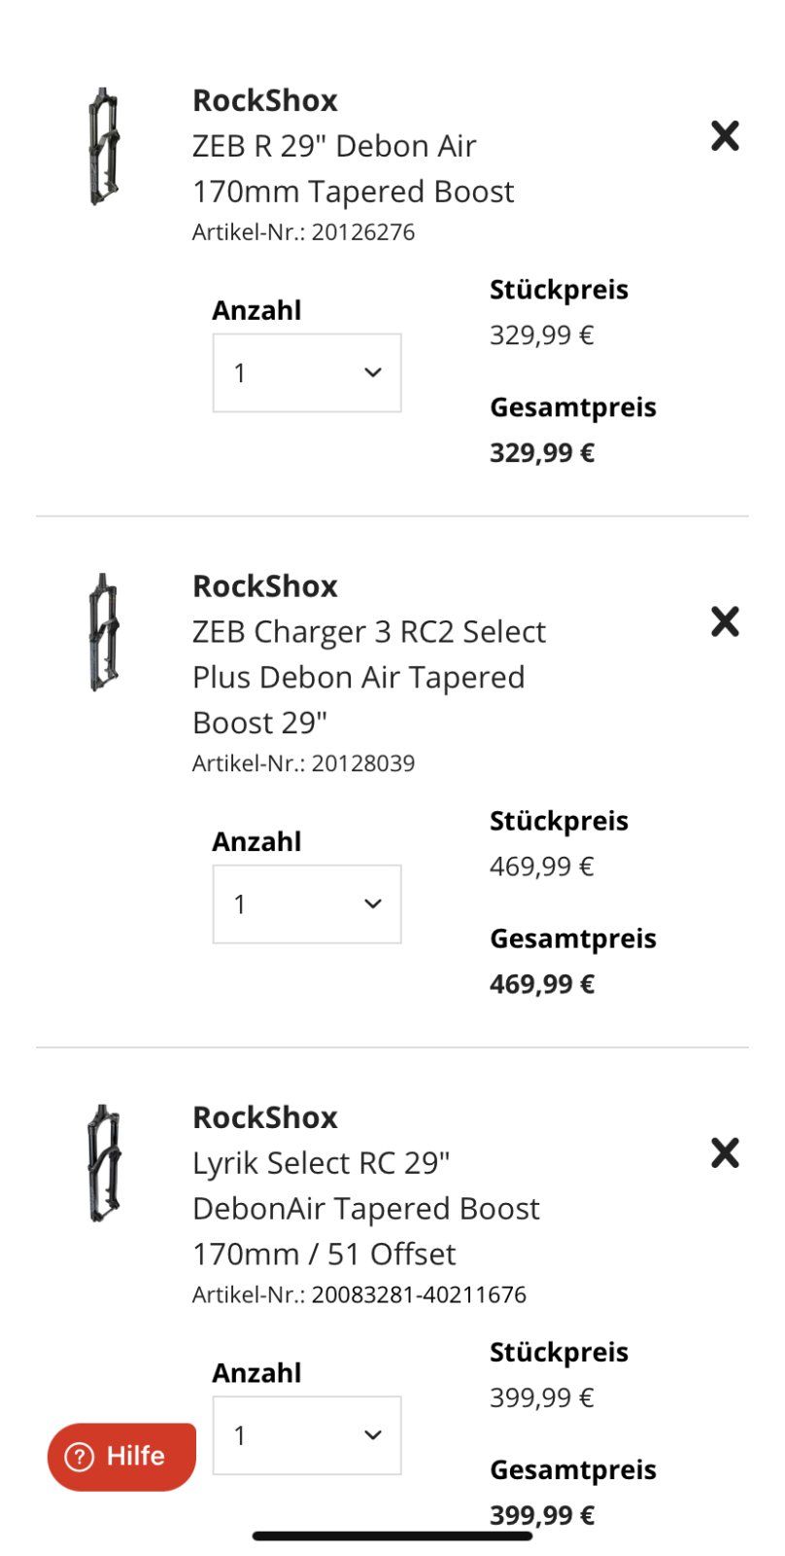Open quantity dropdown for ZEB R 29"

click(307, 373)
